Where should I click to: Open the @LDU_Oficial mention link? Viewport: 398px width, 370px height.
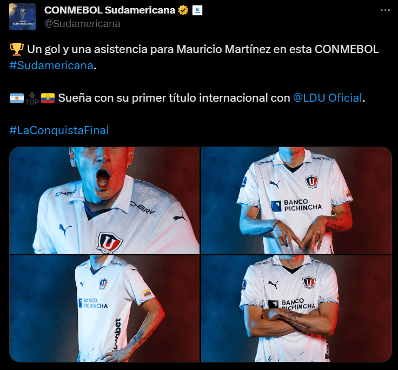pyautogui.click(x=328, y=98)
